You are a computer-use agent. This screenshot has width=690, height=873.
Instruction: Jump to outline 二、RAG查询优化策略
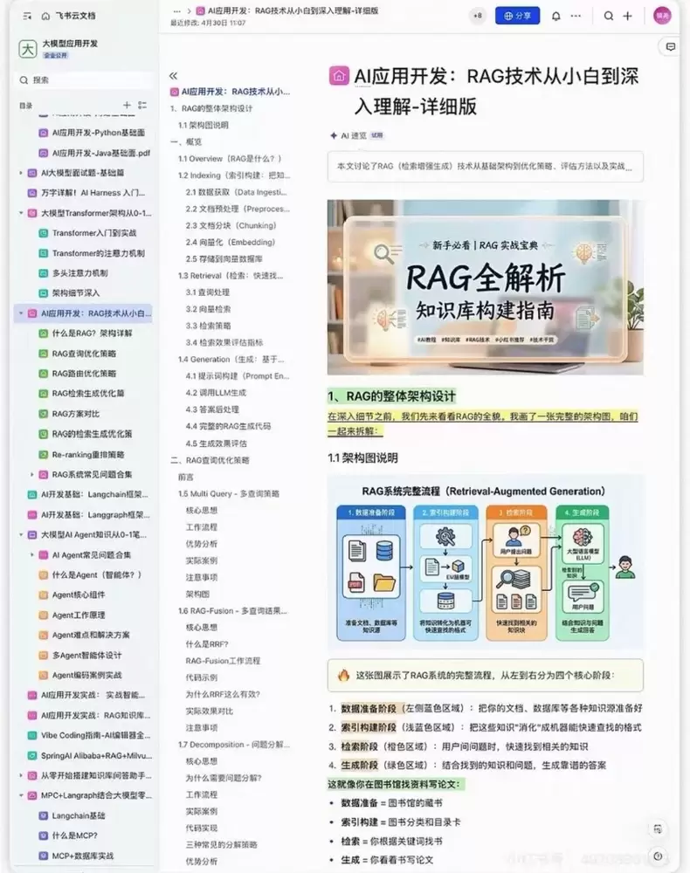[210, 460]
